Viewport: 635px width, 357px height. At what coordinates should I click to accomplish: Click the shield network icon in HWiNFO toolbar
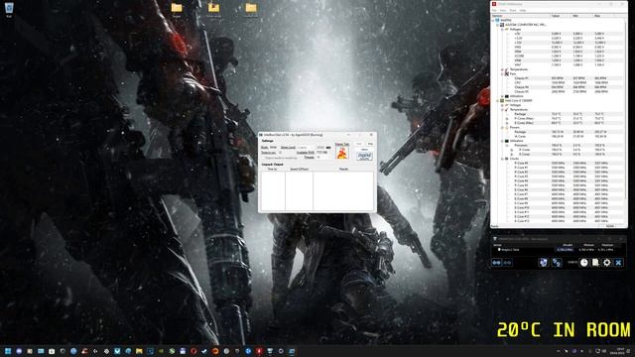[544, 263]
